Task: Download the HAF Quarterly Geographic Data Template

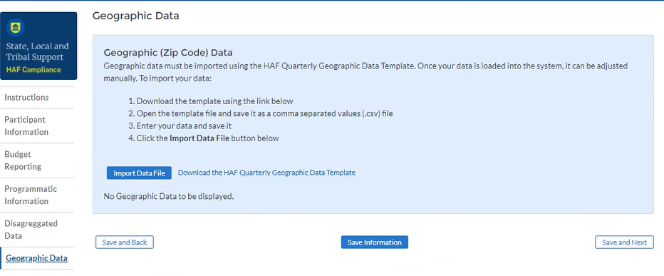Action: click(266, 173)
